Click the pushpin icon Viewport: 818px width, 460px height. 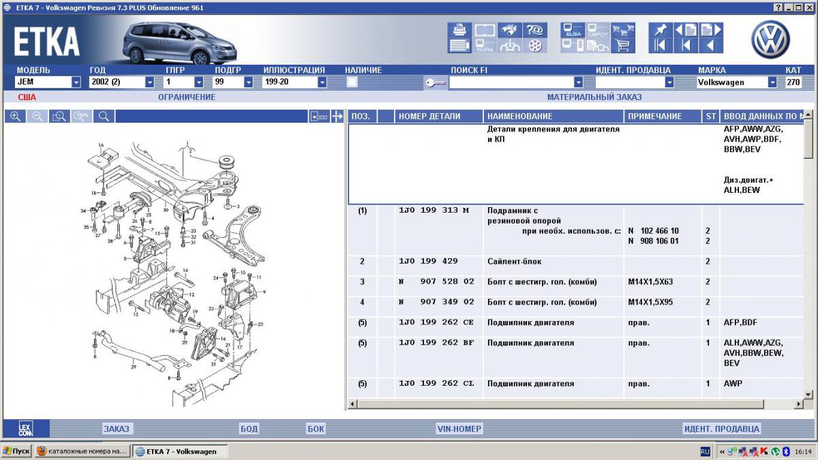tap(661, 30)
